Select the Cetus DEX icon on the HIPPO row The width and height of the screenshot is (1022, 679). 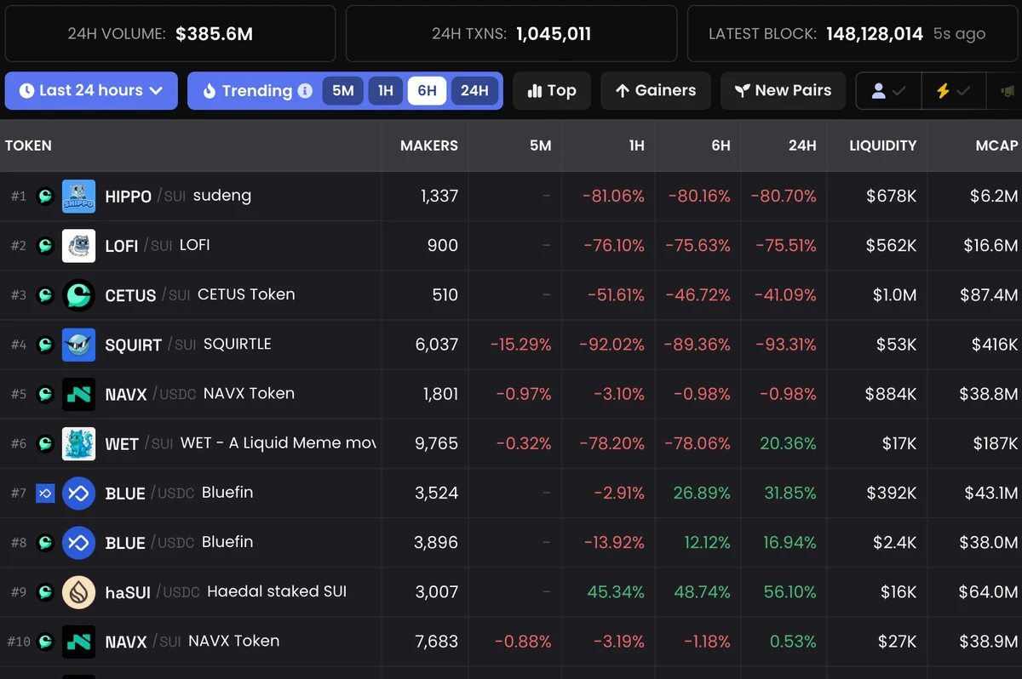click(x=44, y=196)
